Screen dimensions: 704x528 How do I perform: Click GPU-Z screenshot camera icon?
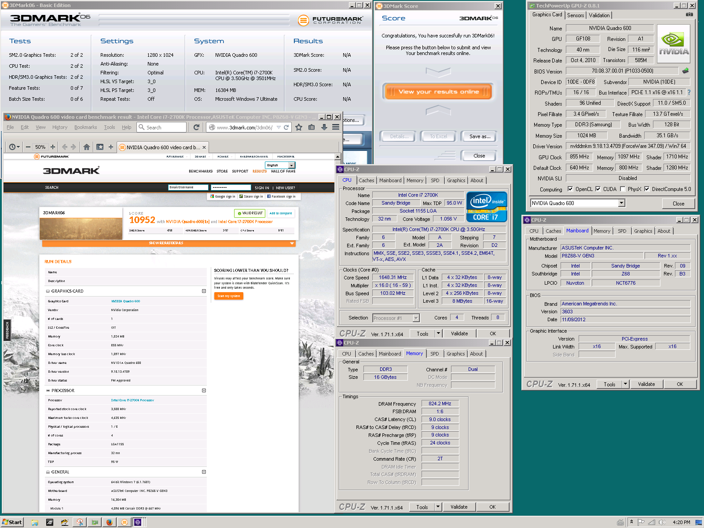689,15
